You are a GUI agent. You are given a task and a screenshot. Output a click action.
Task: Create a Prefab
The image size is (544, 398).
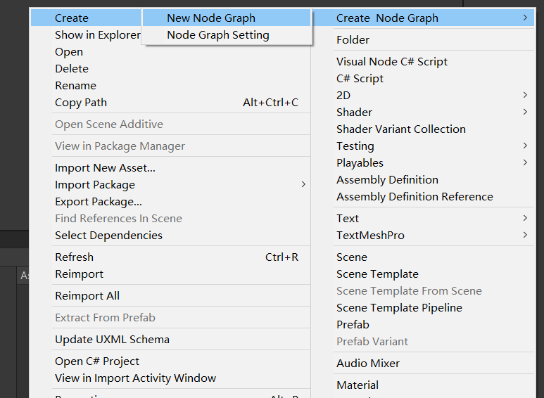[x=423, y=324]
